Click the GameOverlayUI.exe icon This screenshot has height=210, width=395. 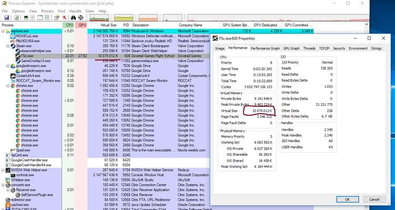[18, 61]
